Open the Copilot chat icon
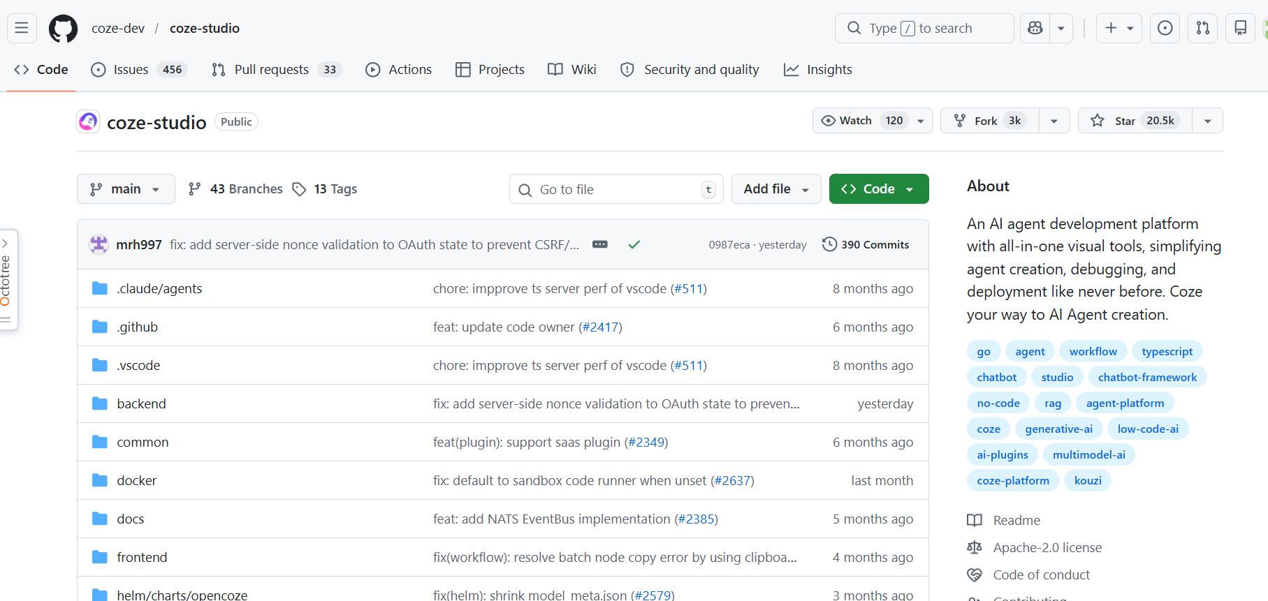 (x=1035, y=28)
